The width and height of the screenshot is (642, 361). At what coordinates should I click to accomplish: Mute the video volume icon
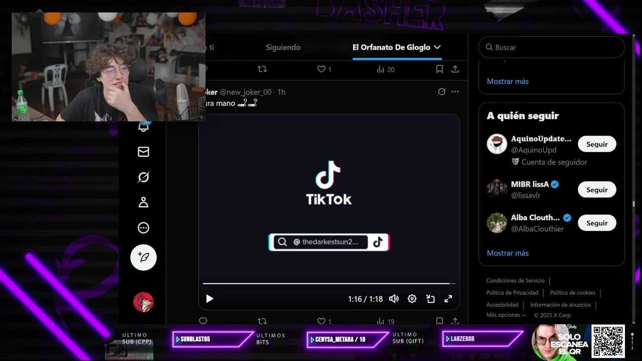(394, 299)
